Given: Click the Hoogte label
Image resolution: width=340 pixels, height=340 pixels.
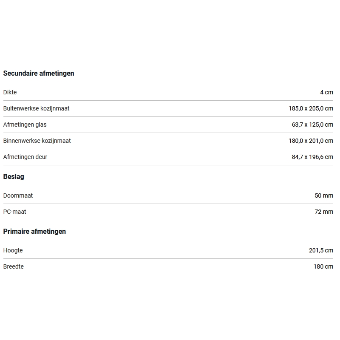Looking at the screenshot, I should pos(13,250).
